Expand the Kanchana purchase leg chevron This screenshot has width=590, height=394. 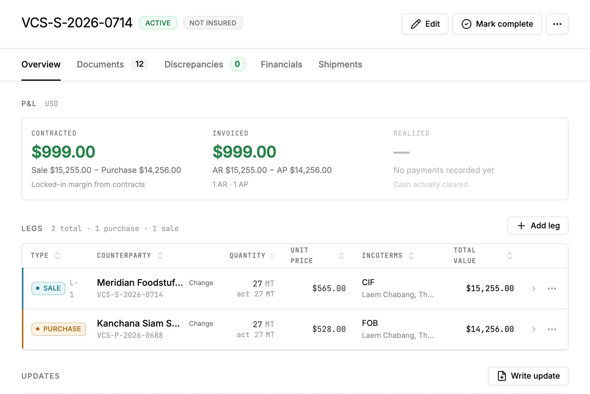click(534, 329)
